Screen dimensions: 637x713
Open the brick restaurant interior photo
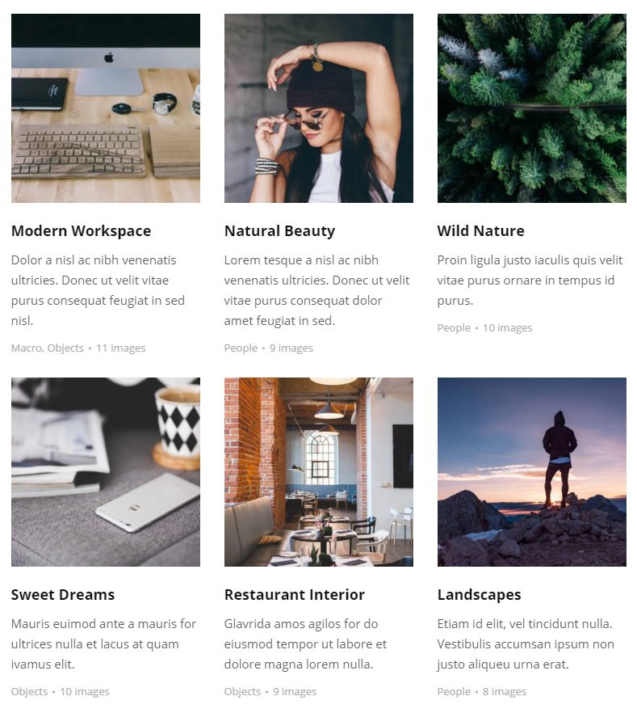[x=319, y=472]
